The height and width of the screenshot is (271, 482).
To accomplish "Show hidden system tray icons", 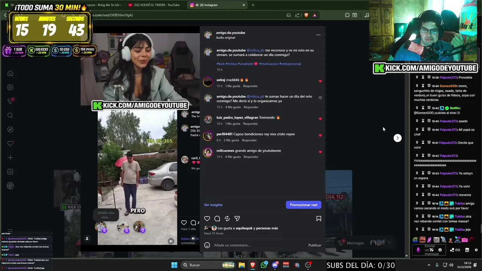I will pyautogui.click(x=429, y=265).
